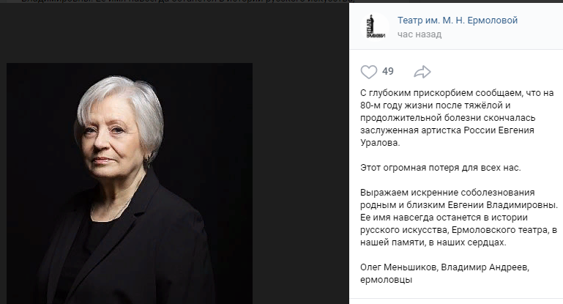
Task: Click the partially hidden text behind the viewer
Action: point(187,1)
